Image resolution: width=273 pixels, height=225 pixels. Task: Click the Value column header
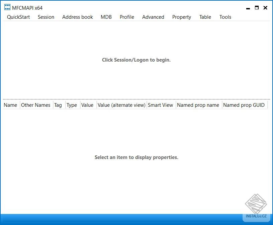(88, 105)
